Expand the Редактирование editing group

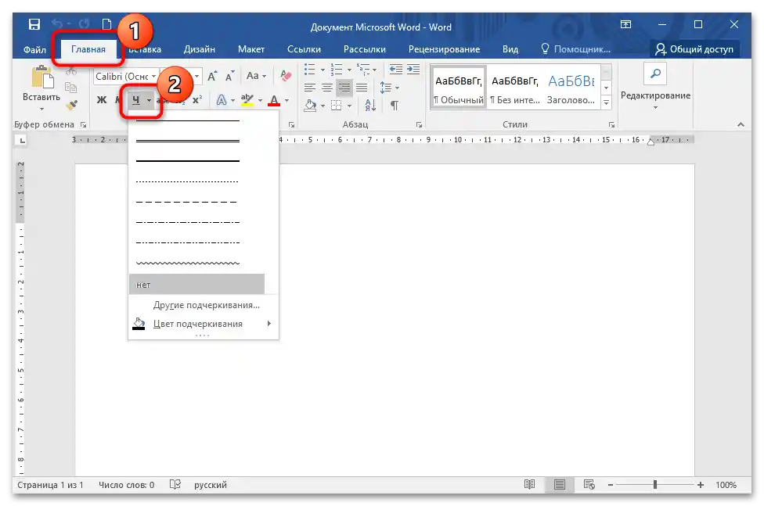click(655, 100)
